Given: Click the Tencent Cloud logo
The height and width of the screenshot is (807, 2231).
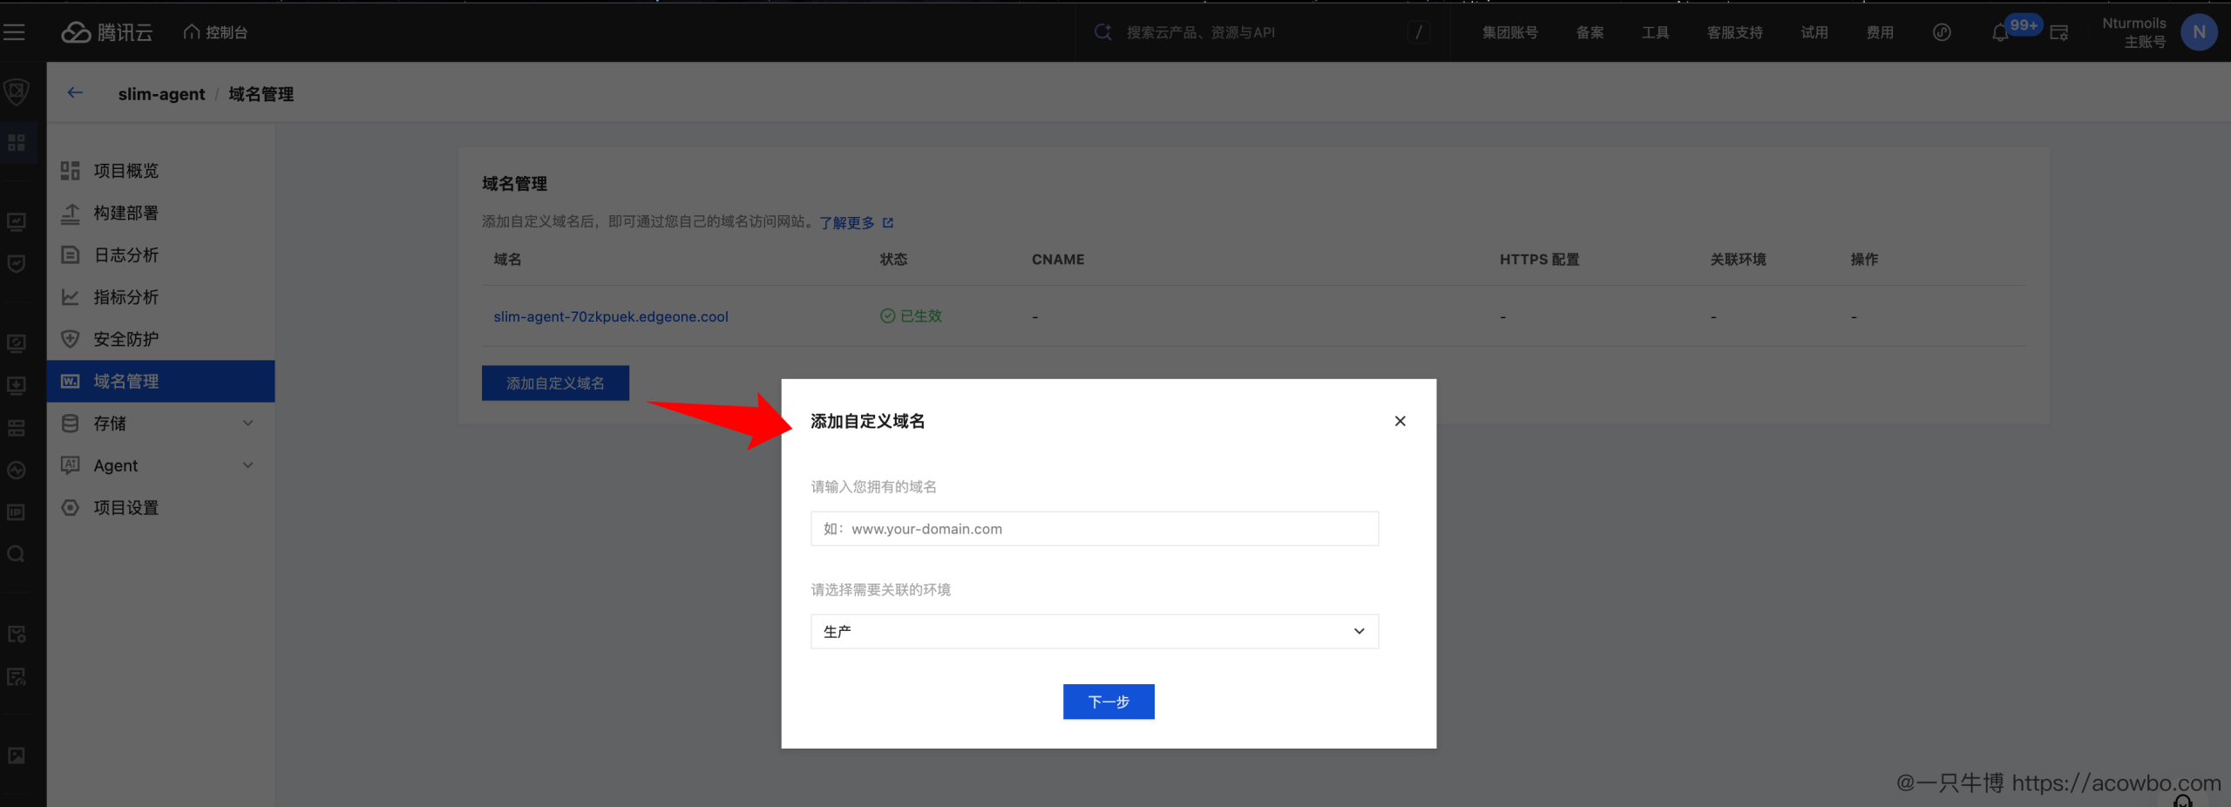Looking at the screenshot, I should pyautogui.click(x=107, y=32).
